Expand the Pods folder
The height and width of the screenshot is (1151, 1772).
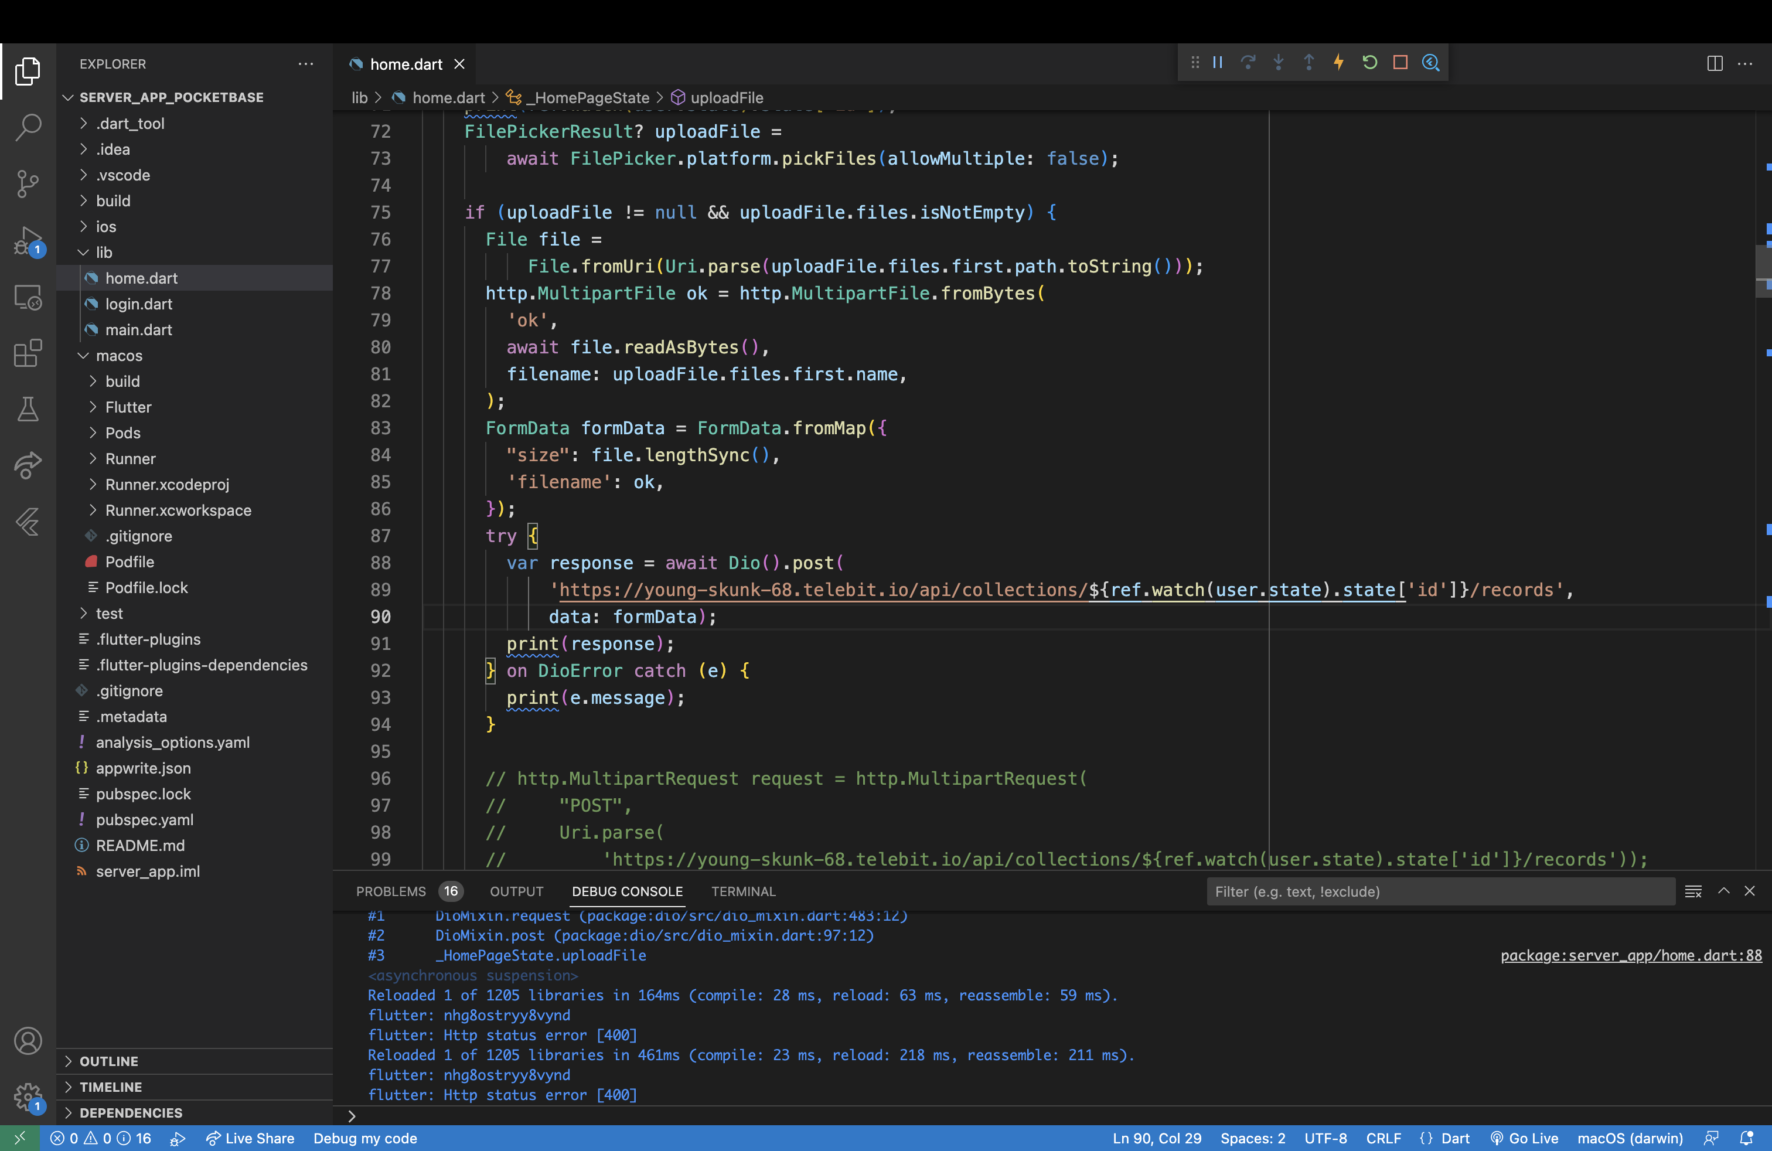pos(193,433)
